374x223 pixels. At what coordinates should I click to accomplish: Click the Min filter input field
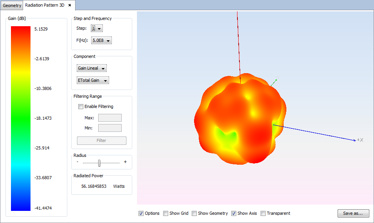110,128
